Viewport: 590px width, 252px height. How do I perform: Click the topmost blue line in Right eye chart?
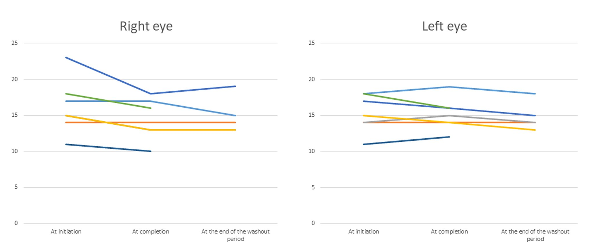(108, 76)
